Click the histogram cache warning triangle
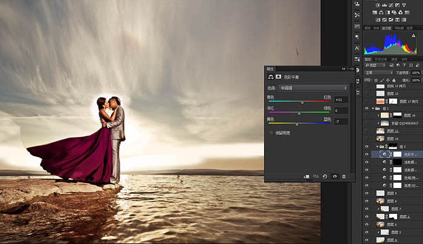The image size is (423, 244). pos(413,36)
